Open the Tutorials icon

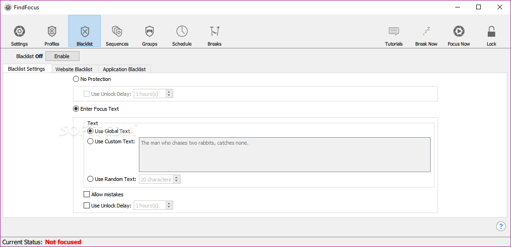393,31
